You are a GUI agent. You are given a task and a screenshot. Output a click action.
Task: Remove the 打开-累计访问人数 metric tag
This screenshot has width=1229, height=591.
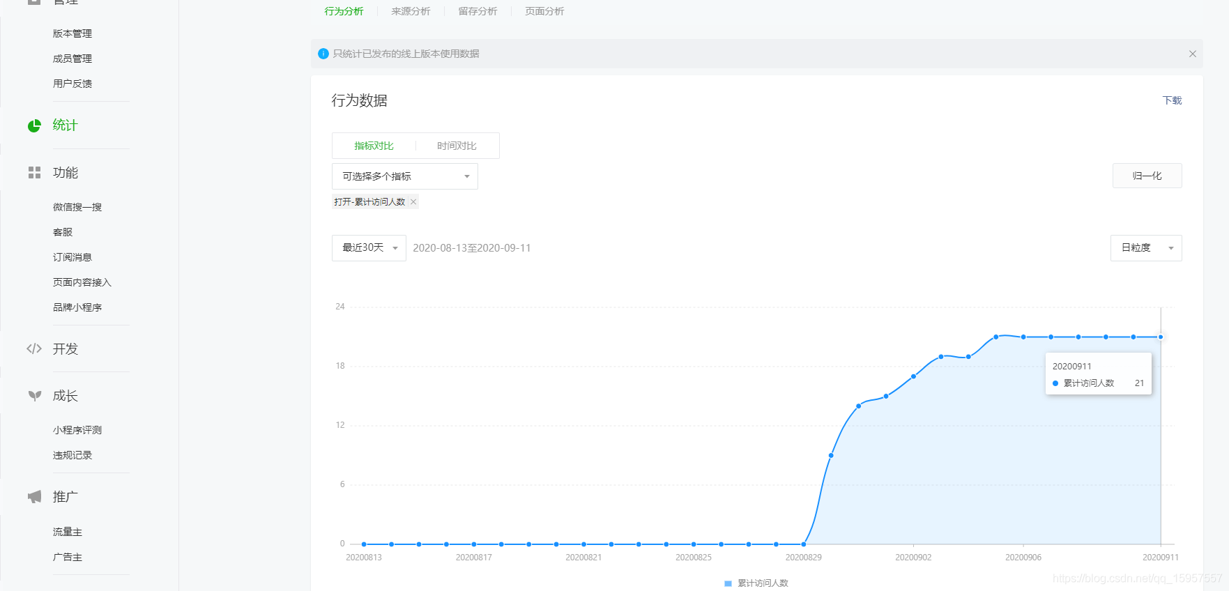point(413,202)
